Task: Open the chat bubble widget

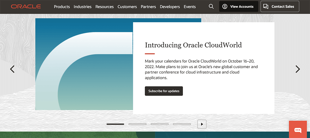Action: [298, 130]
